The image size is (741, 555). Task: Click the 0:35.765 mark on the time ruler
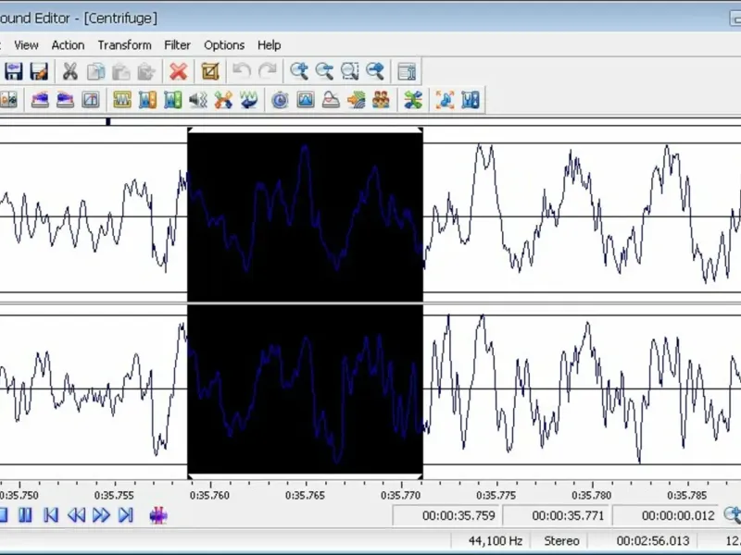point(305,495)
